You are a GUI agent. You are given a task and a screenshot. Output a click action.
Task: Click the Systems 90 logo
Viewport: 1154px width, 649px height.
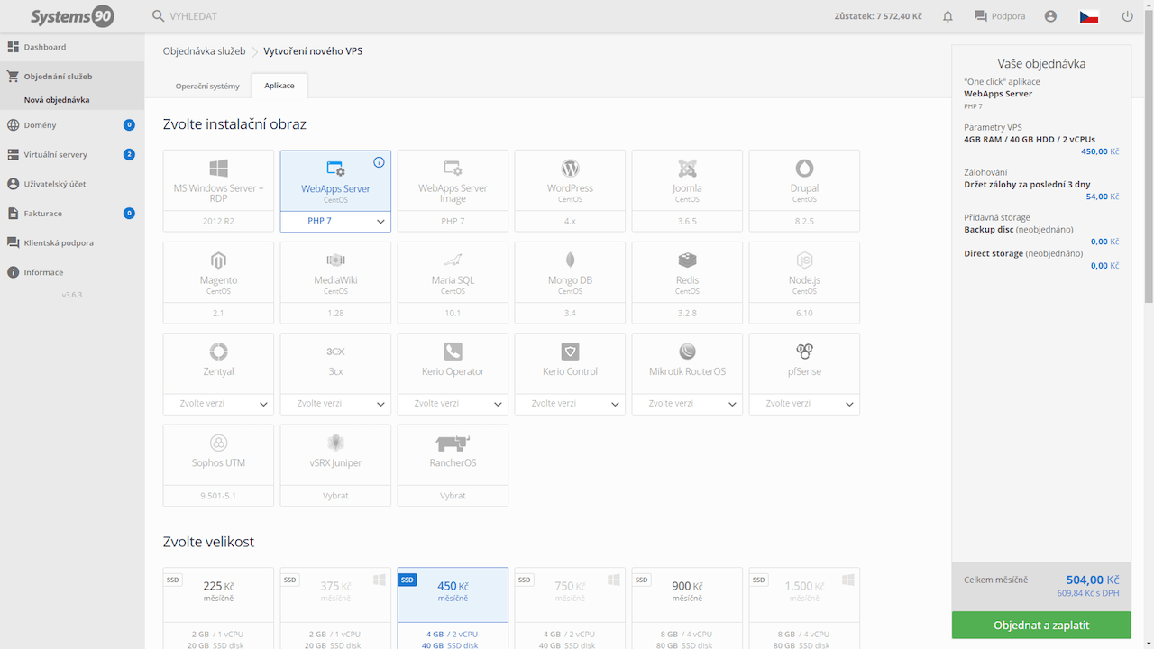(72, 16)
